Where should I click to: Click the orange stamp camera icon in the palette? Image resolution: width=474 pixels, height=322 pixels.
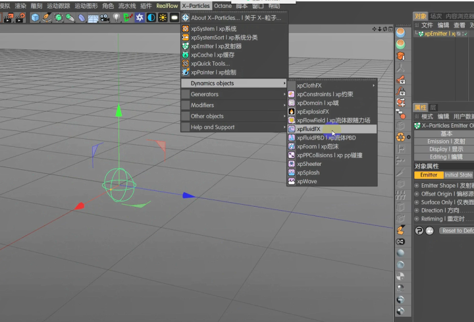(400, 80)
